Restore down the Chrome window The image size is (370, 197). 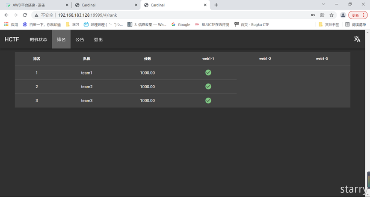350,4
